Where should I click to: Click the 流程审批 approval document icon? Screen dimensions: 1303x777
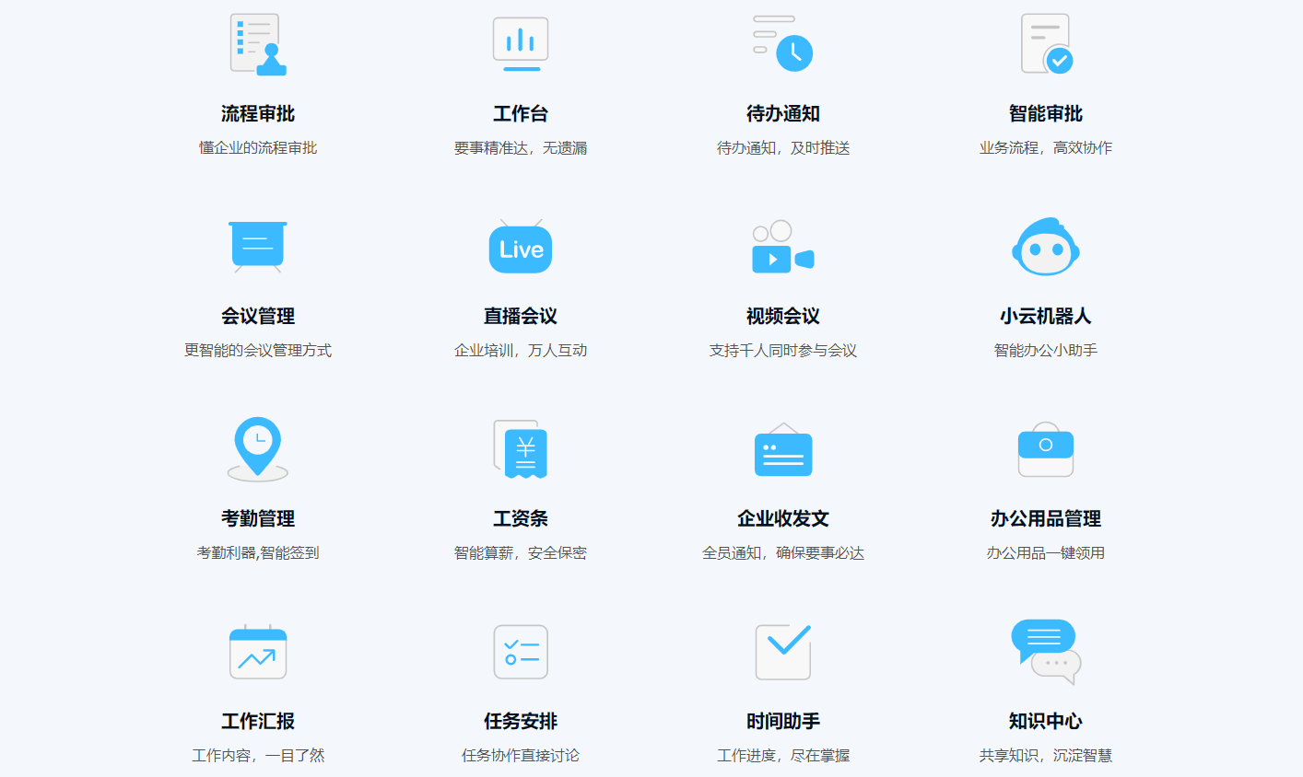(258, 44)
